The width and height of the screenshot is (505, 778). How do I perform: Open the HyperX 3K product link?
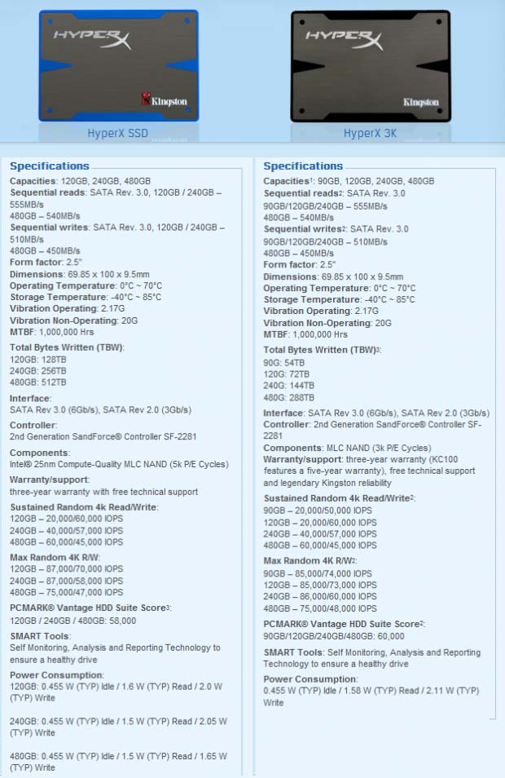click(x=370, y=134)
